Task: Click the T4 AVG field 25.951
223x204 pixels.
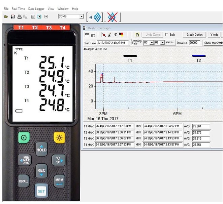Action: 201,145
